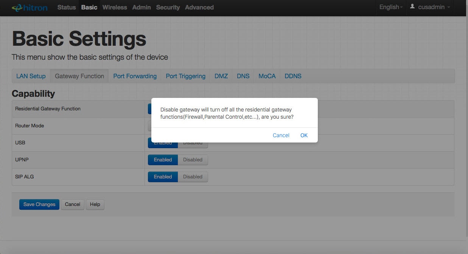Open the English language dropdown
This screenshot has height=254, width=468.
391,7
